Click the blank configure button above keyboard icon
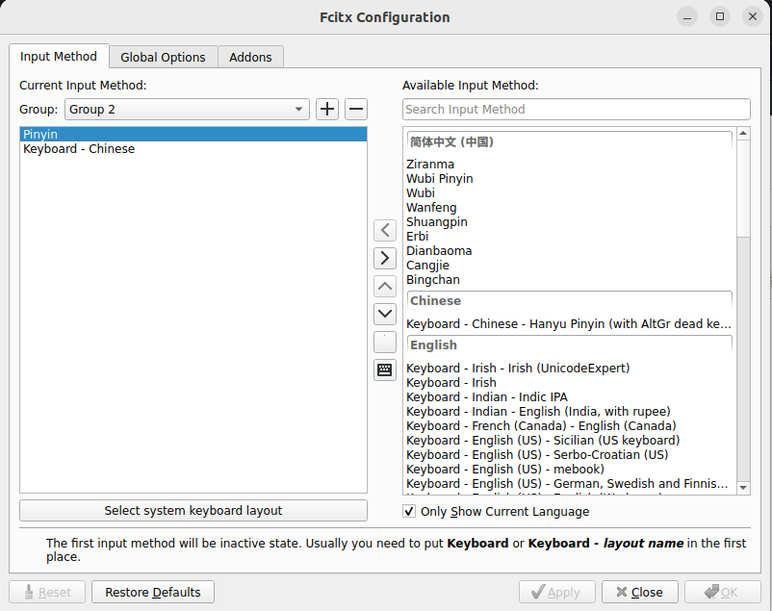 [385, 342]
